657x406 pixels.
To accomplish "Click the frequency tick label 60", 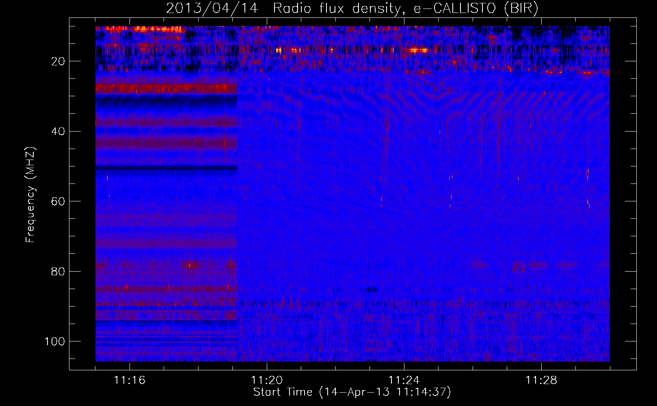I will point(58,201).
